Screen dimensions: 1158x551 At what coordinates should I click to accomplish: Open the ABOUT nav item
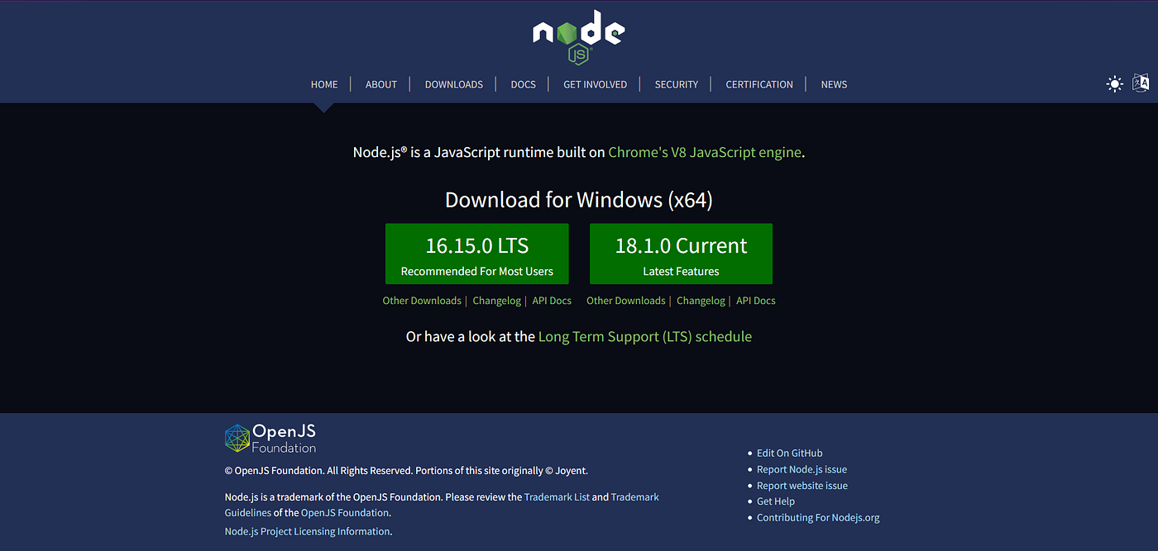point(381,84)
